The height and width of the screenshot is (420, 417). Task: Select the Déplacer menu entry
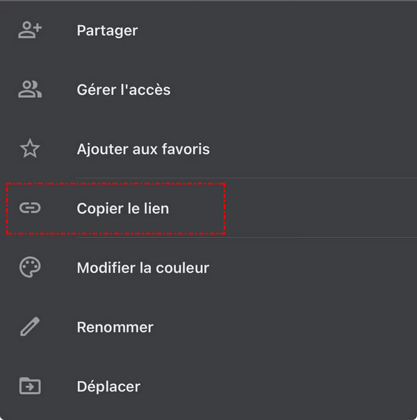point(108,387)
